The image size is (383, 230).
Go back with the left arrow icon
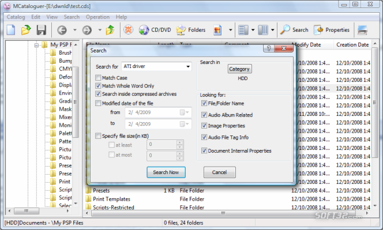point(62,30)
